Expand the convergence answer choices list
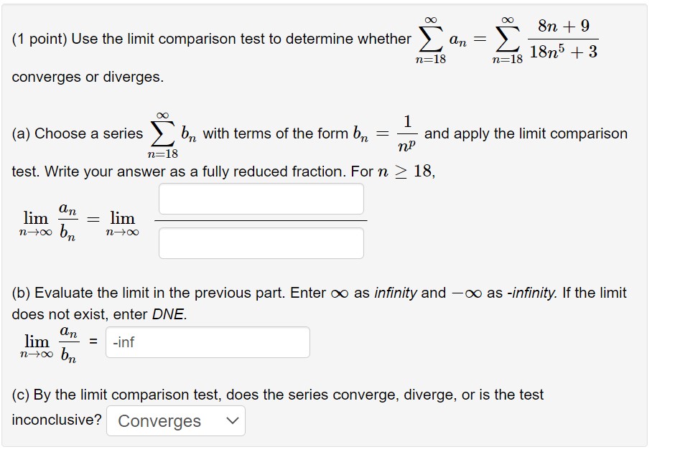This screenshot has width=675, height=452. (x=174, y=421)
